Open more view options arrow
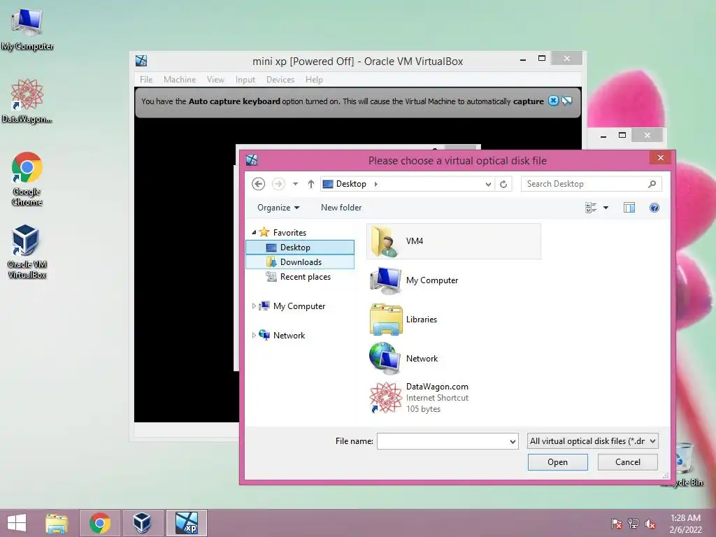Image resolution: width=716 pixels, height=537 pixels. [x=606, y=208]
